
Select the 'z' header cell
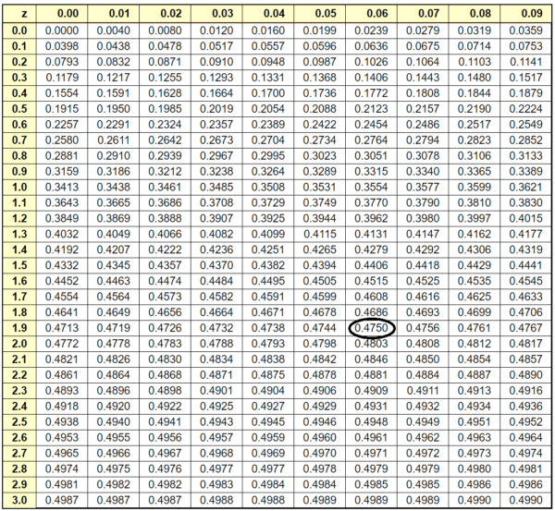click(19, 14)
